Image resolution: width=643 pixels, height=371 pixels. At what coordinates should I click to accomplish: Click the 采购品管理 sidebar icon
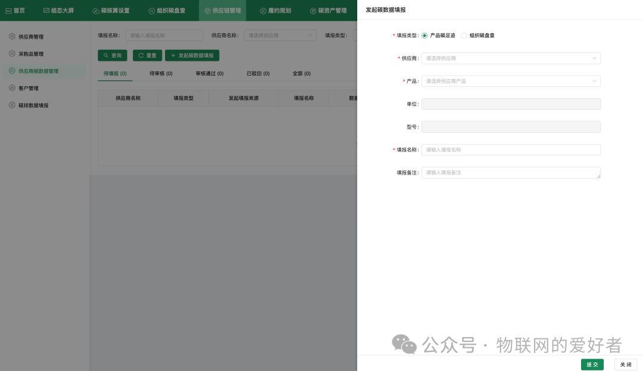point(11,54)
